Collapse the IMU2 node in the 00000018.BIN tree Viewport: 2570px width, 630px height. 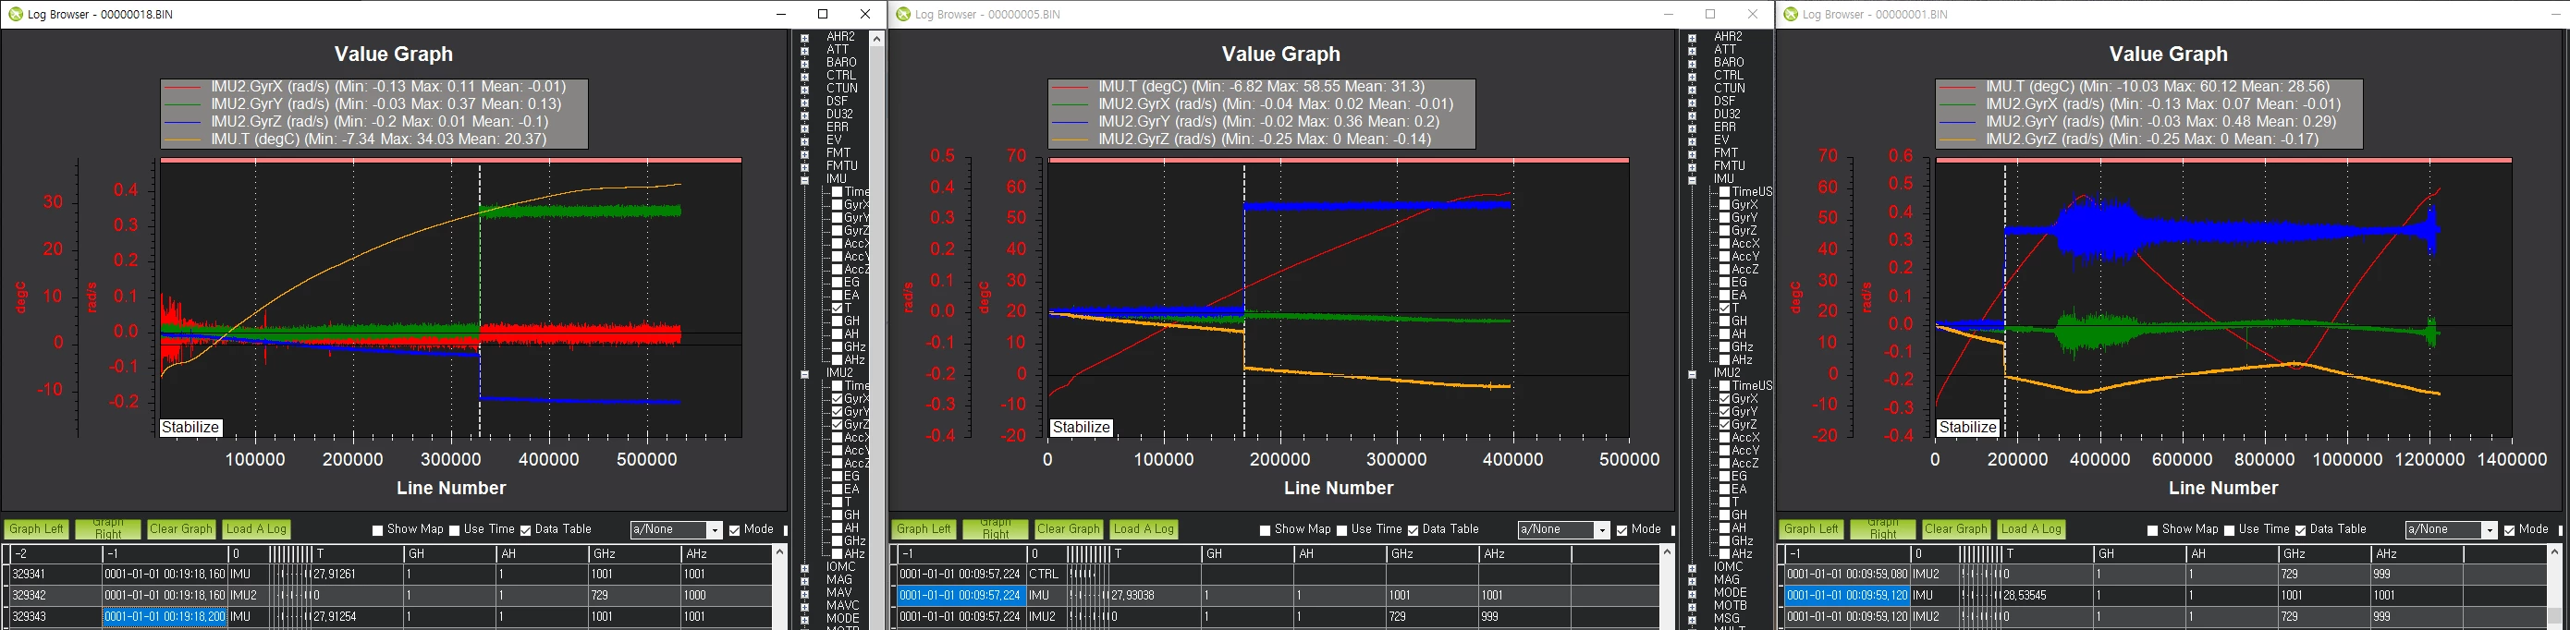click(x=805, y=374)
